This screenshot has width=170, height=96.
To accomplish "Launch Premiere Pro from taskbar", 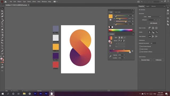I will (35, 94).
